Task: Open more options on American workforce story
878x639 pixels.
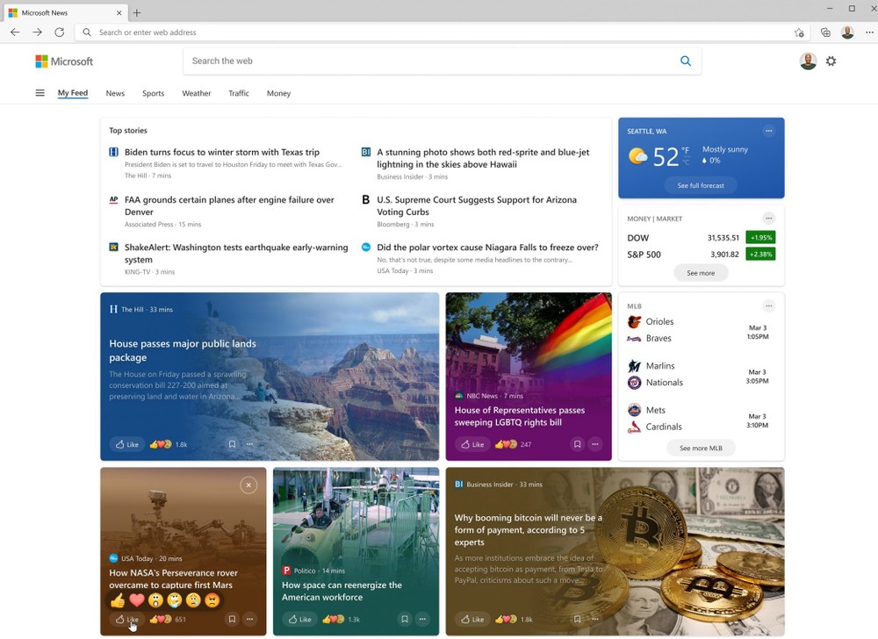Action: coord(423,619)
